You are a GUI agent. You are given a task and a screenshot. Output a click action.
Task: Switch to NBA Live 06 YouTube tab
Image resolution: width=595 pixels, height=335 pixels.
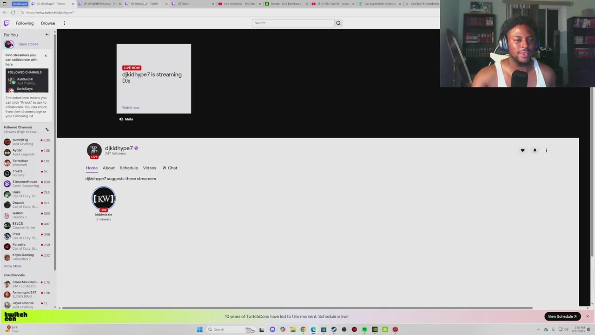coord(332,4)
